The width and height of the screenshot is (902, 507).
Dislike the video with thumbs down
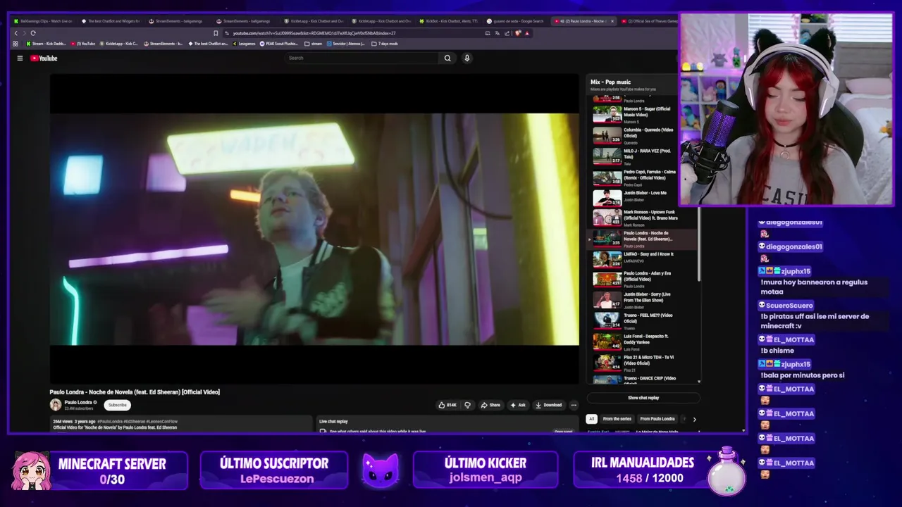click(x=467, y=405)
